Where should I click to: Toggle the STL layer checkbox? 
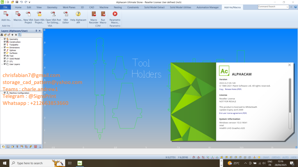pos(5,61)
